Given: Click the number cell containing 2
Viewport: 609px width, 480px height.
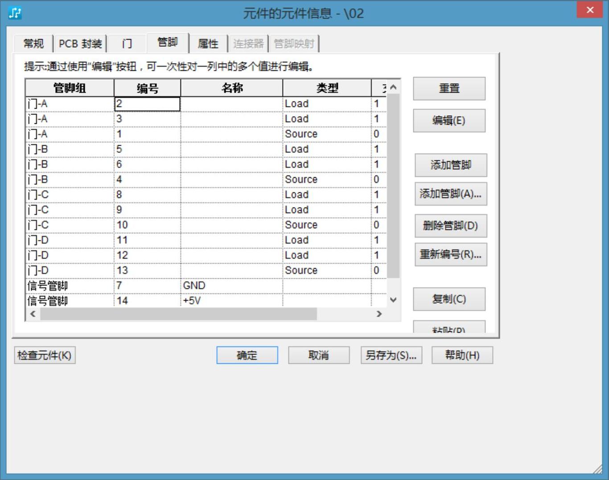Looking at the screenshot, I should click(147, 104).
